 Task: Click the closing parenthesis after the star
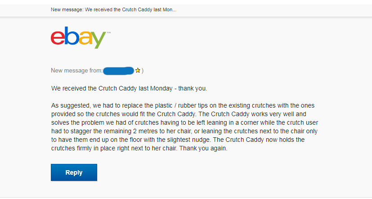[x=143, y=71]
